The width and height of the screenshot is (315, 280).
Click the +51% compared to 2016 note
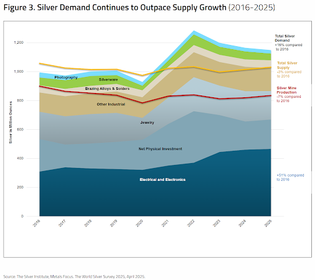point(290,177)
